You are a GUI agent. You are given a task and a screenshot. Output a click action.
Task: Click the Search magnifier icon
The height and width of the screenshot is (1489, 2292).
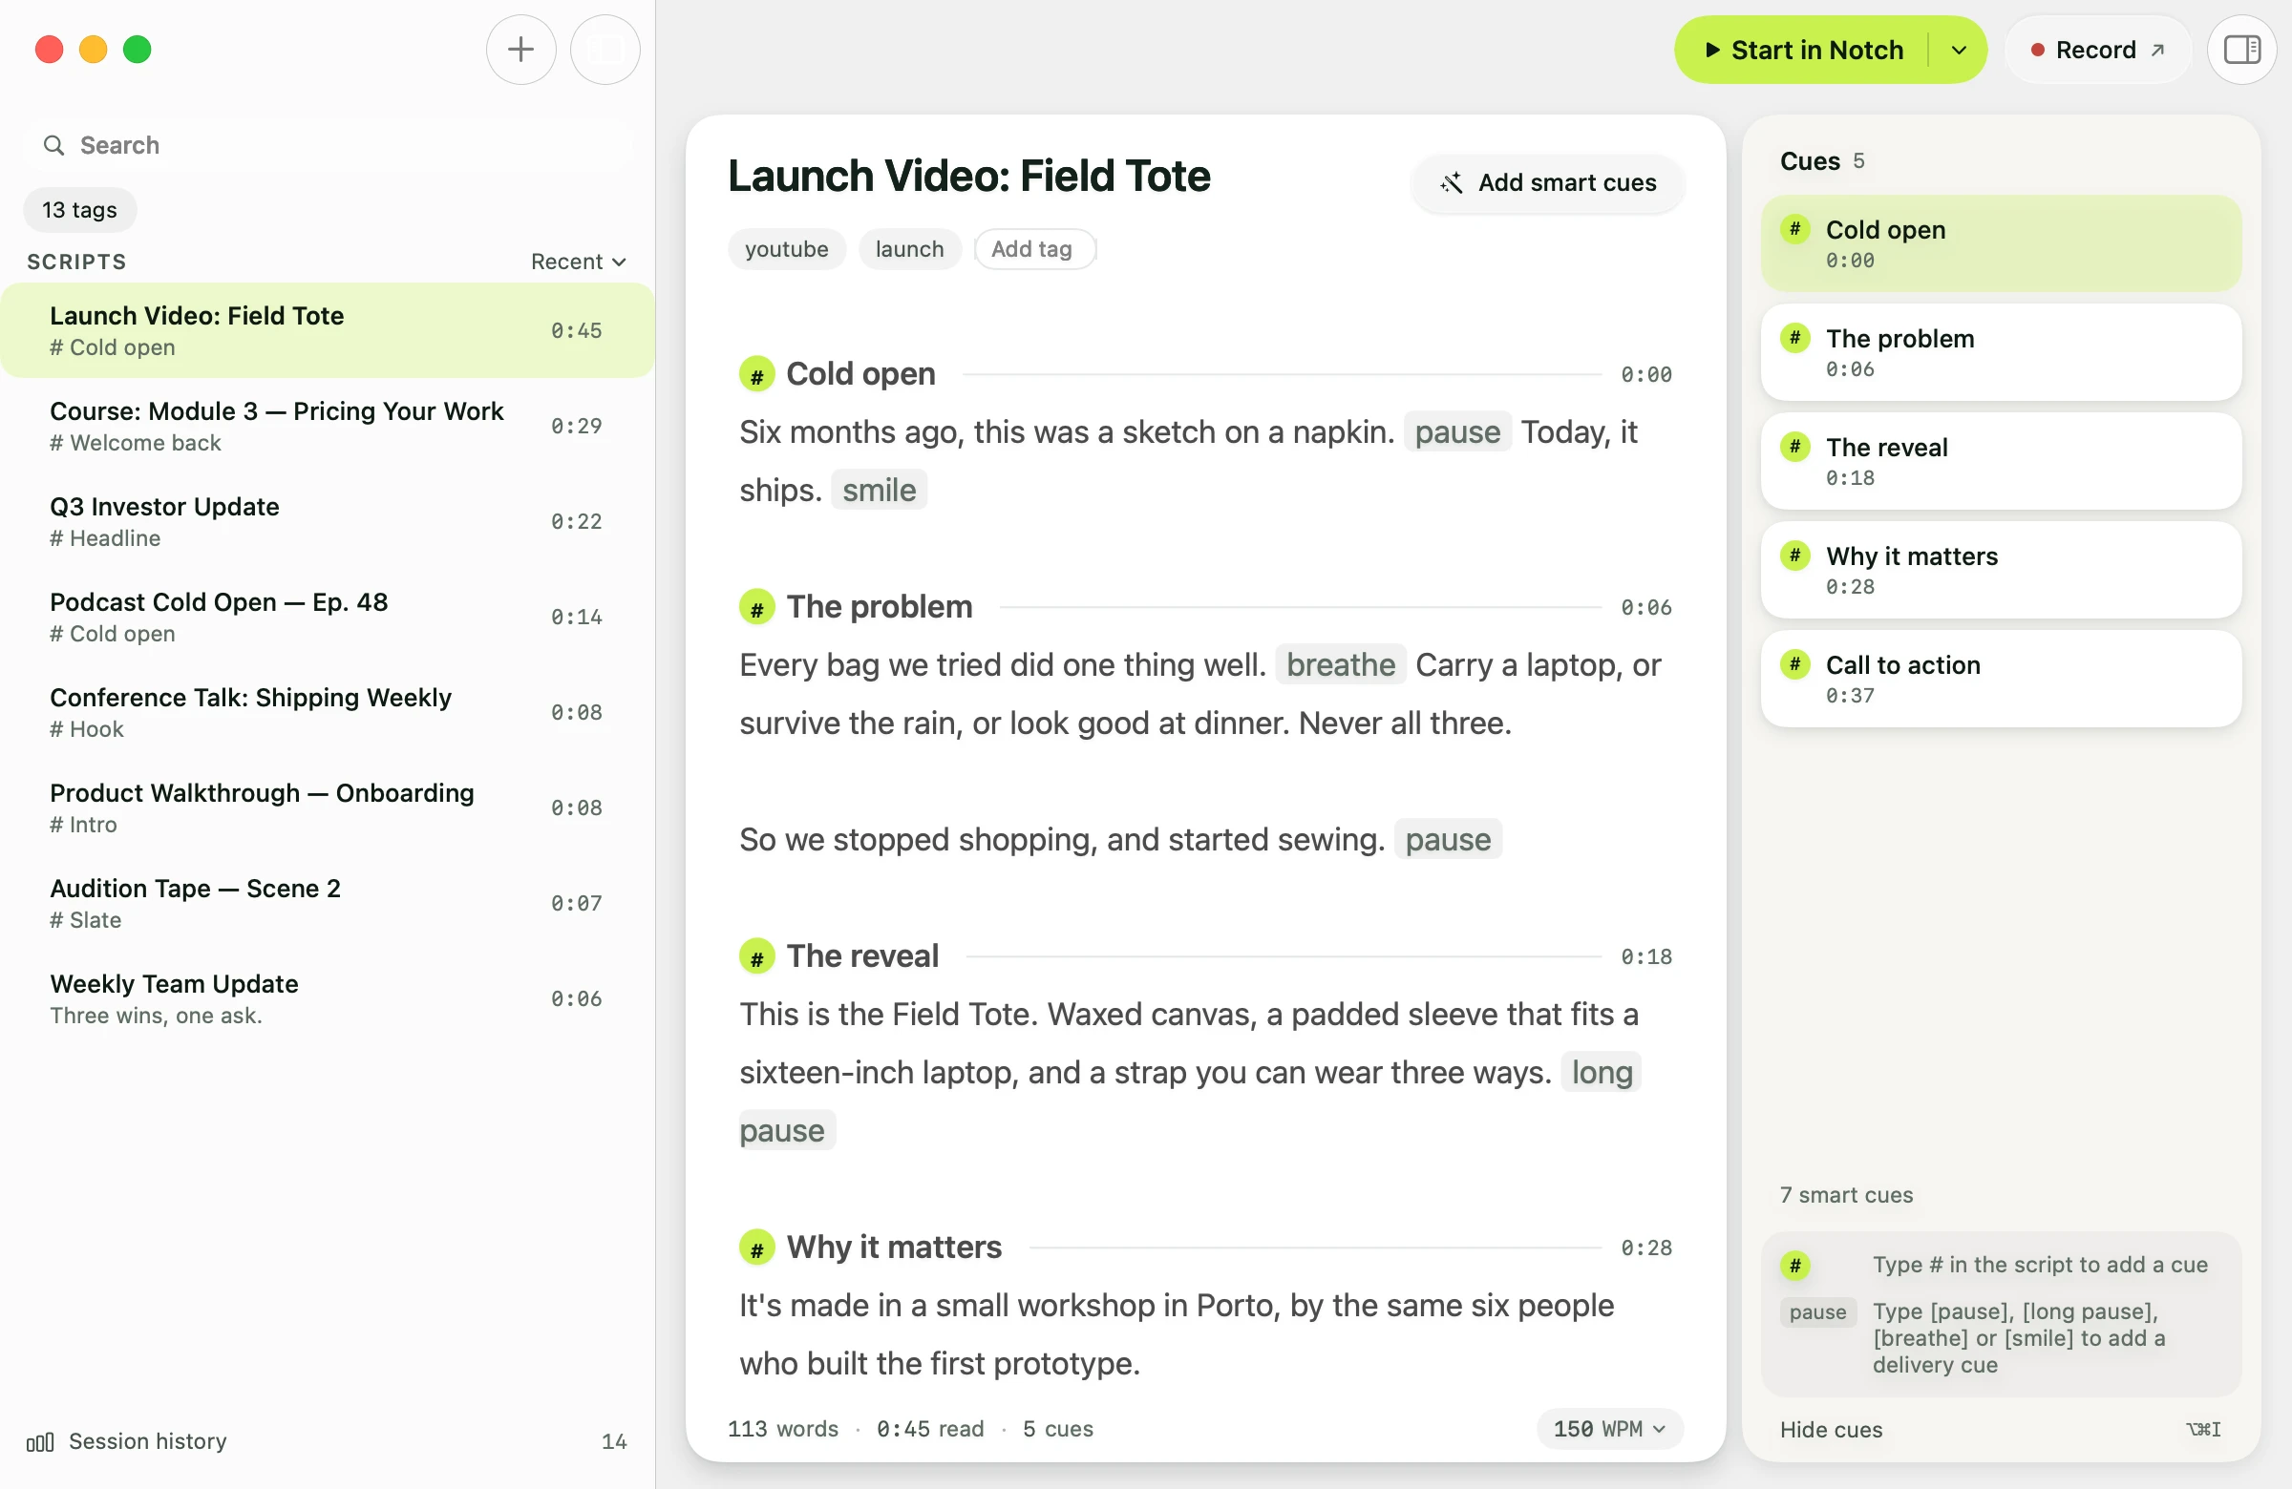tap(53, 145)
